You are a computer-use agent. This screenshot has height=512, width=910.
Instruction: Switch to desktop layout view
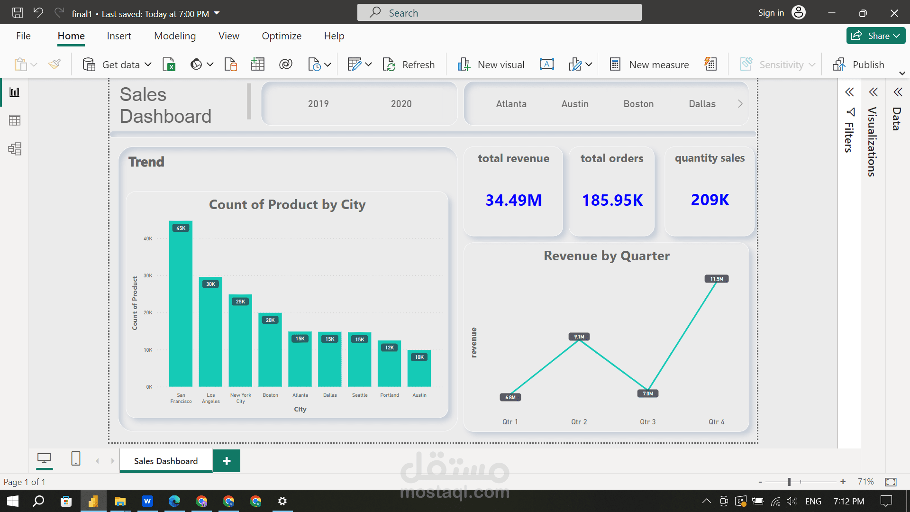click(44, 458)
